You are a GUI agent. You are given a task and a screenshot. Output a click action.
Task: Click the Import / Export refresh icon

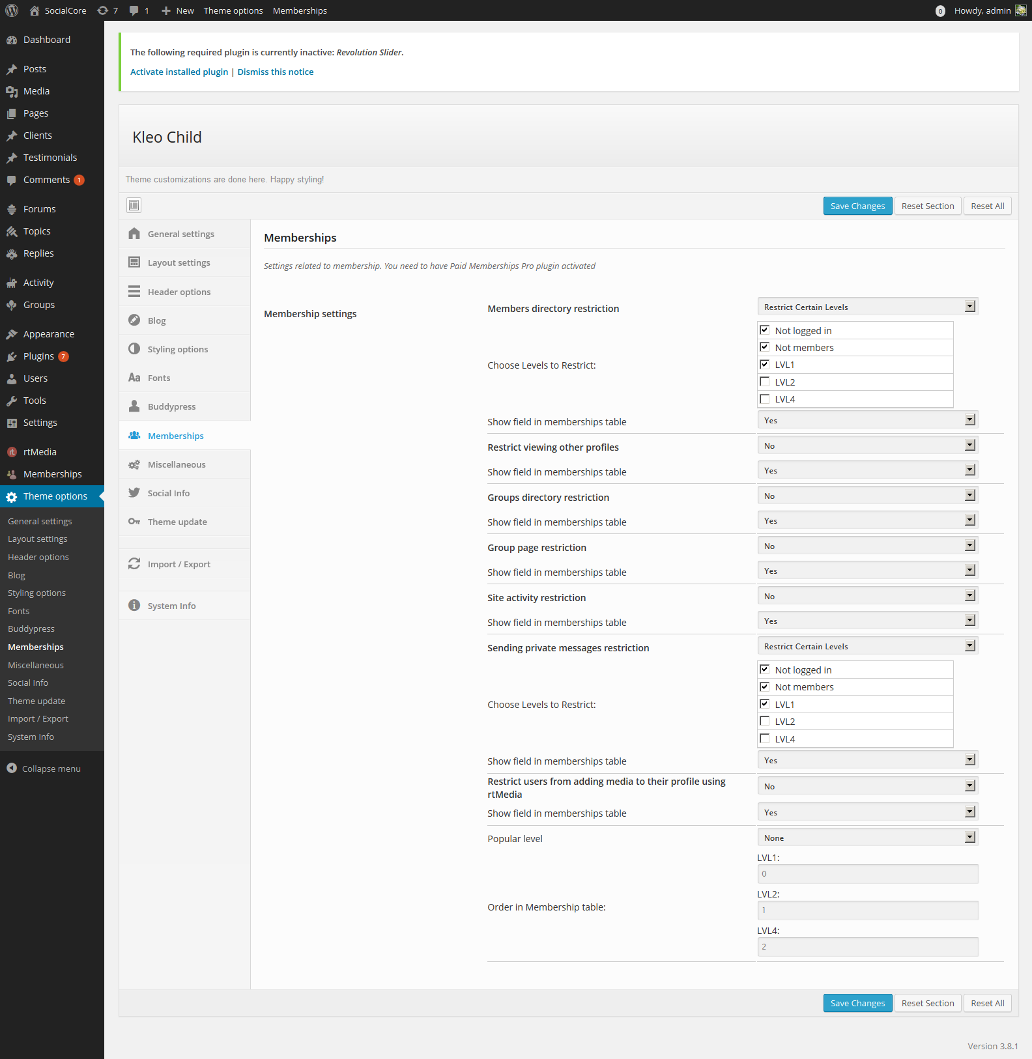pos(134,564)
